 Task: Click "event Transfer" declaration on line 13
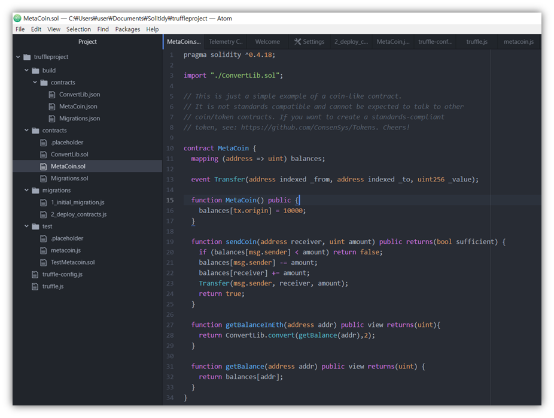[218, 180]
